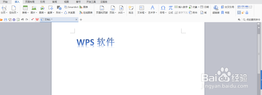
Task: Expand the 形状 dropdown arrow
Action: point(62,13)
